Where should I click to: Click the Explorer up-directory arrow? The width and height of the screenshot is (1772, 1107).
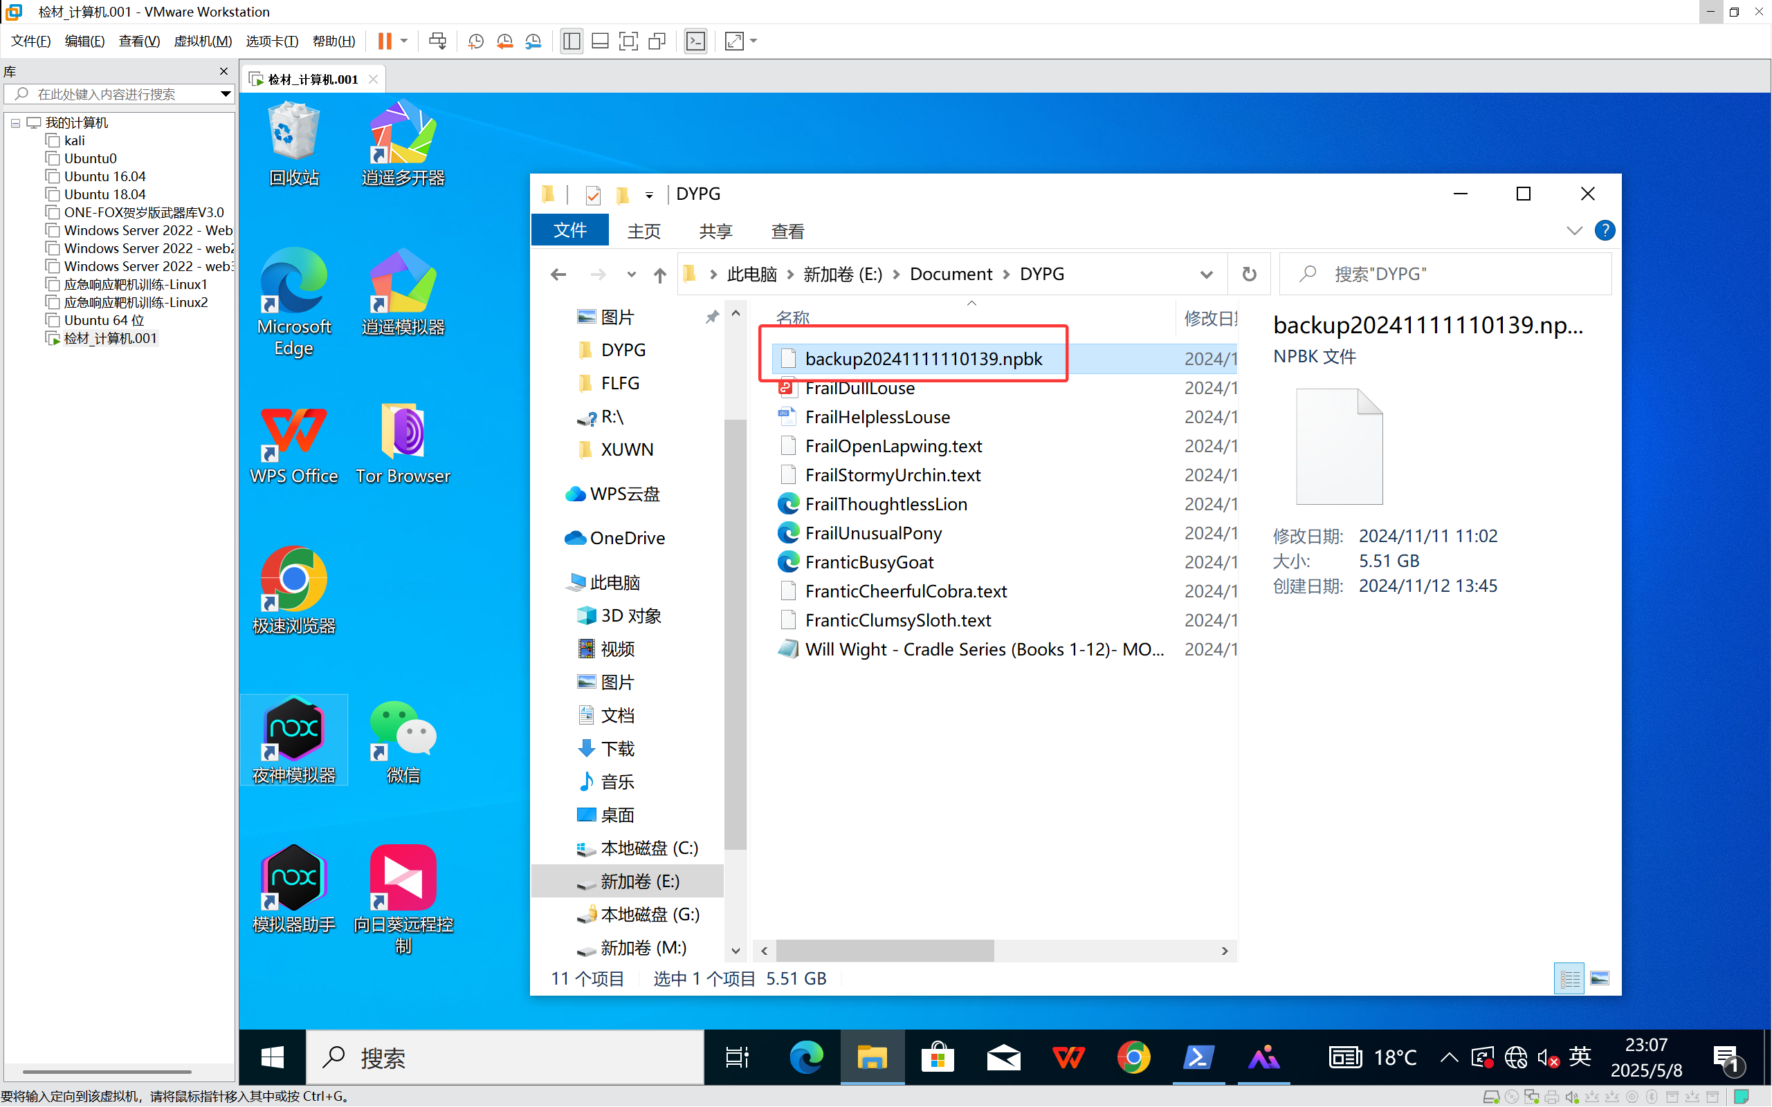660,275
